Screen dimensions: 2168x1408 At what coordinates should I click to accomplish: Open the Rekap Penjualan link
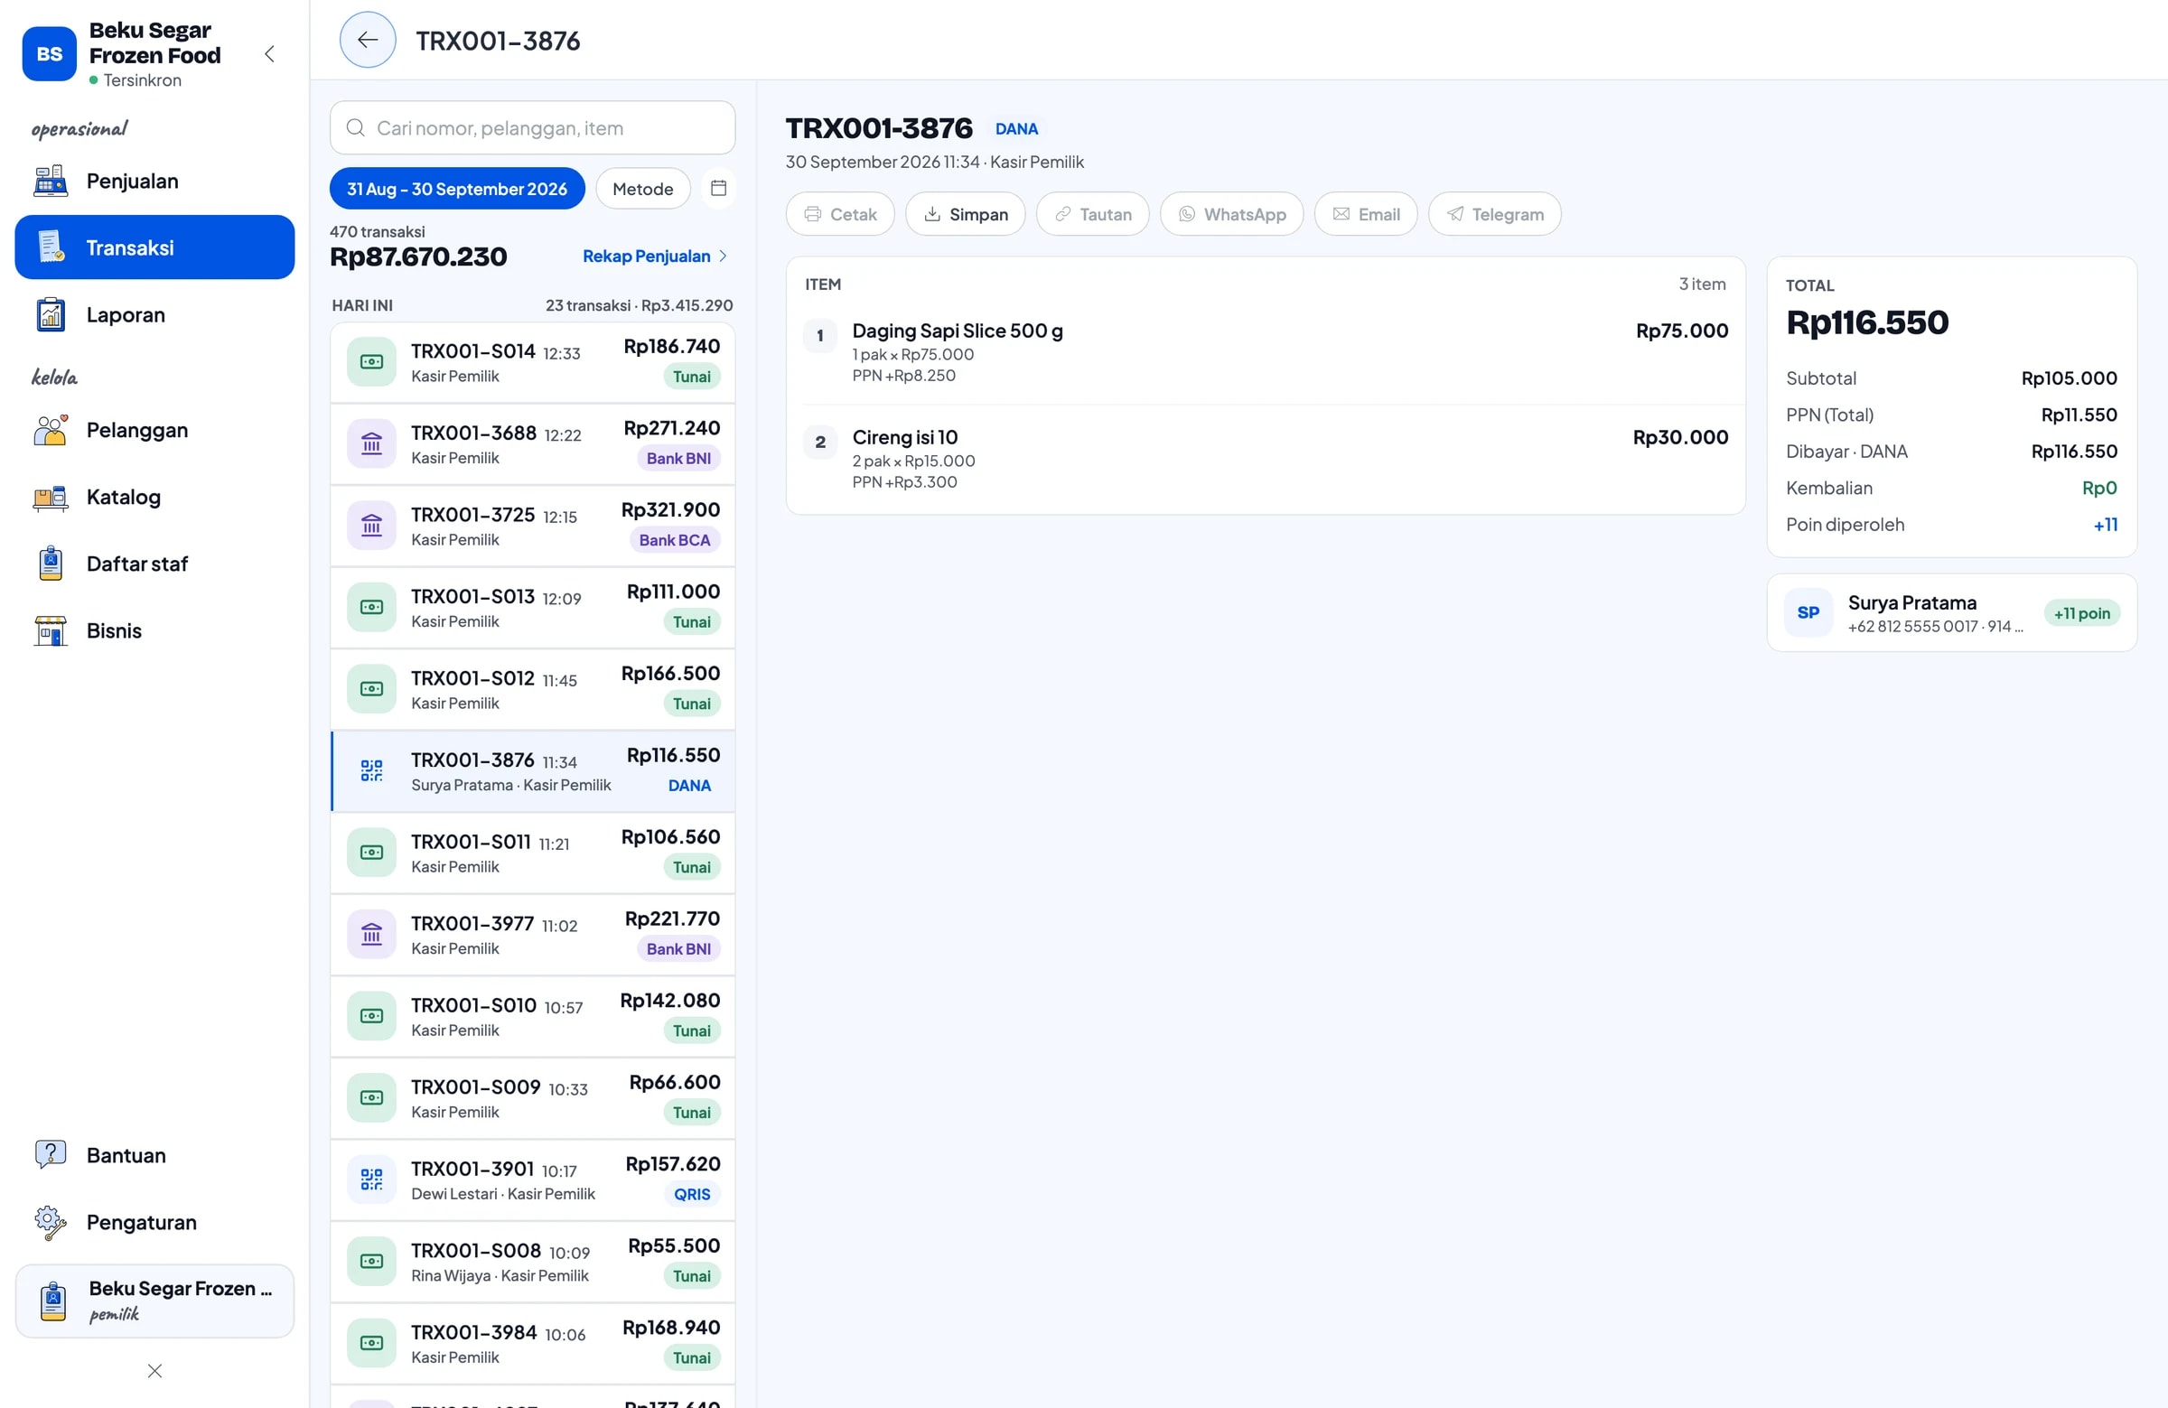(x=654, y=256)
